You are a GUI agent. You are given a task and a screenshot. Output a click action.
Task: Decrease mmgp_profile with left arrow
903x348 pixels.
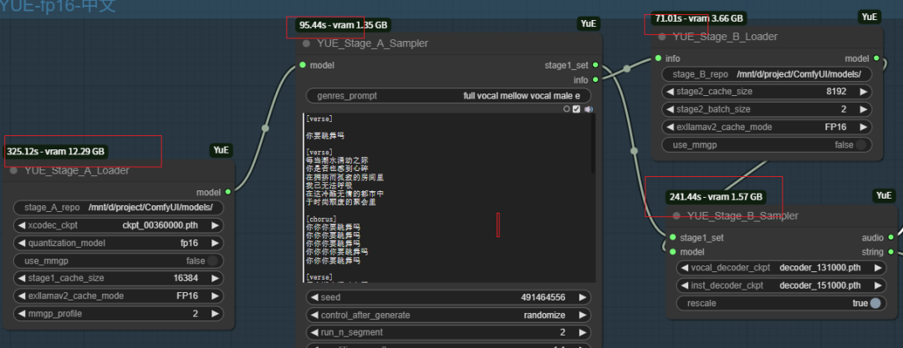(21, 314)
